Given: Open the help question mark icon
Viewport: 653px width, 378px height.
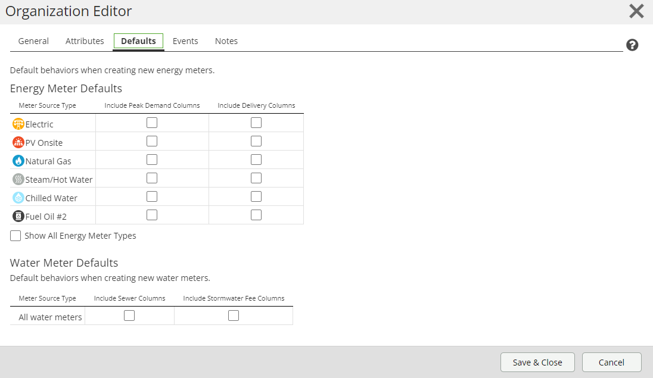Looking at the screenshot, I should click(x=632, y=45).
